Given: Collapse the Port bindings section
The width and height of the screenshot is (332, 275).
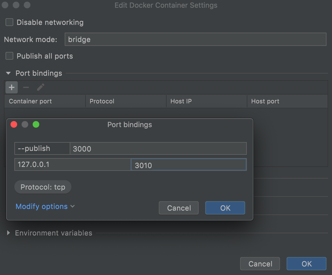Looking at the screenshot, I should click(8, 73).
